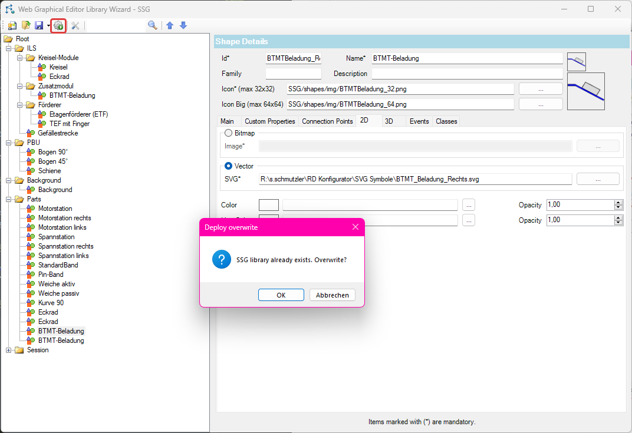
Task: Browse for the Icon Big file
Action: 541,104
